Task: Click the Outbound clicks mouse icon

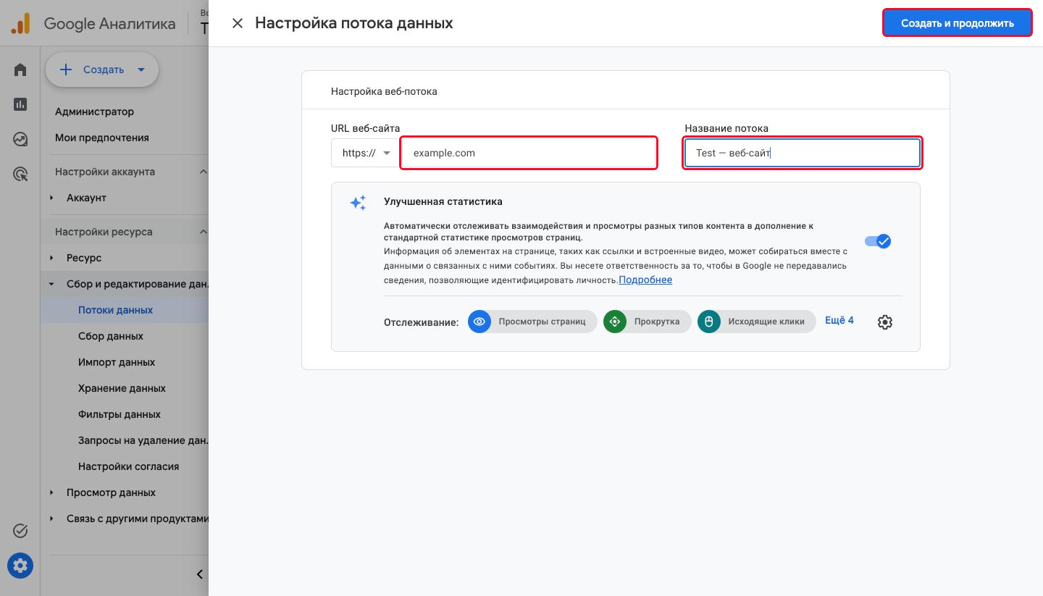Action: [709, 322]
